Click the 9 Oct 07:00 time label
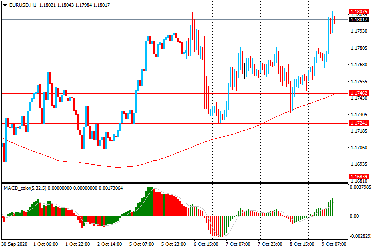 [334, 244]
